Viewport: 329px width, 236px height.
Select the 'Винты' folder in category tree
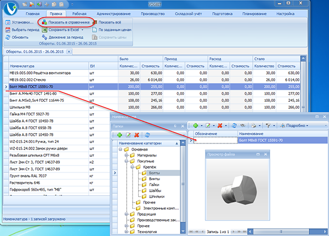coord(153,179)
